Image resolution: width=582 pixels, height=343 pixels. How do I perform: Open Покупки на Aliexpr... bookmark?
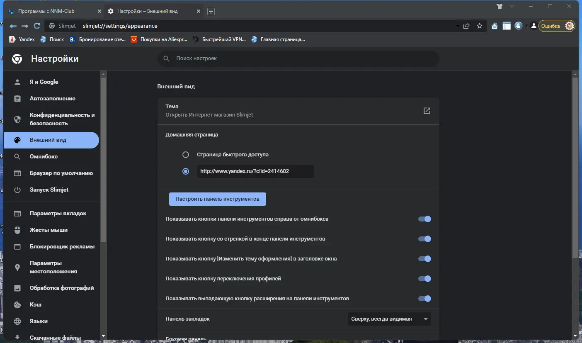coord(159,39)
